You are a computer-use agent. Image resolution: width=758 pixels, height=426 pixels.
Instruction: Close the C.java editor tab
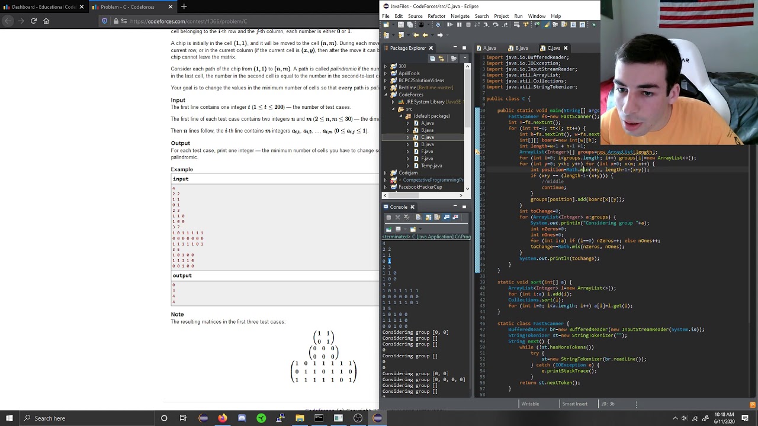(565, 48)
